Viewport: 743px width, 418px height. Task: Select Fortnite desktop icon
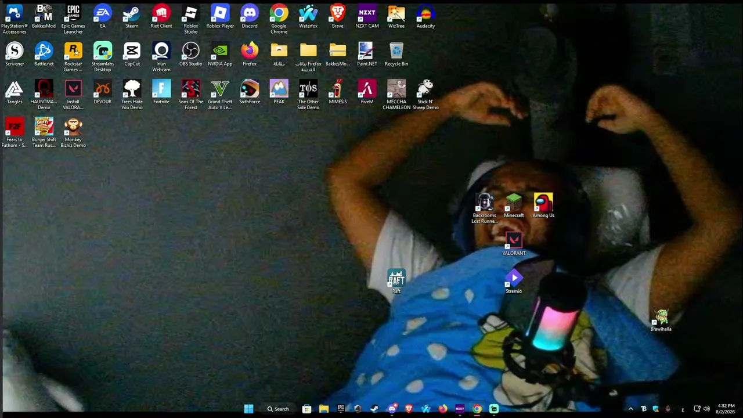(x=161, y=92)
